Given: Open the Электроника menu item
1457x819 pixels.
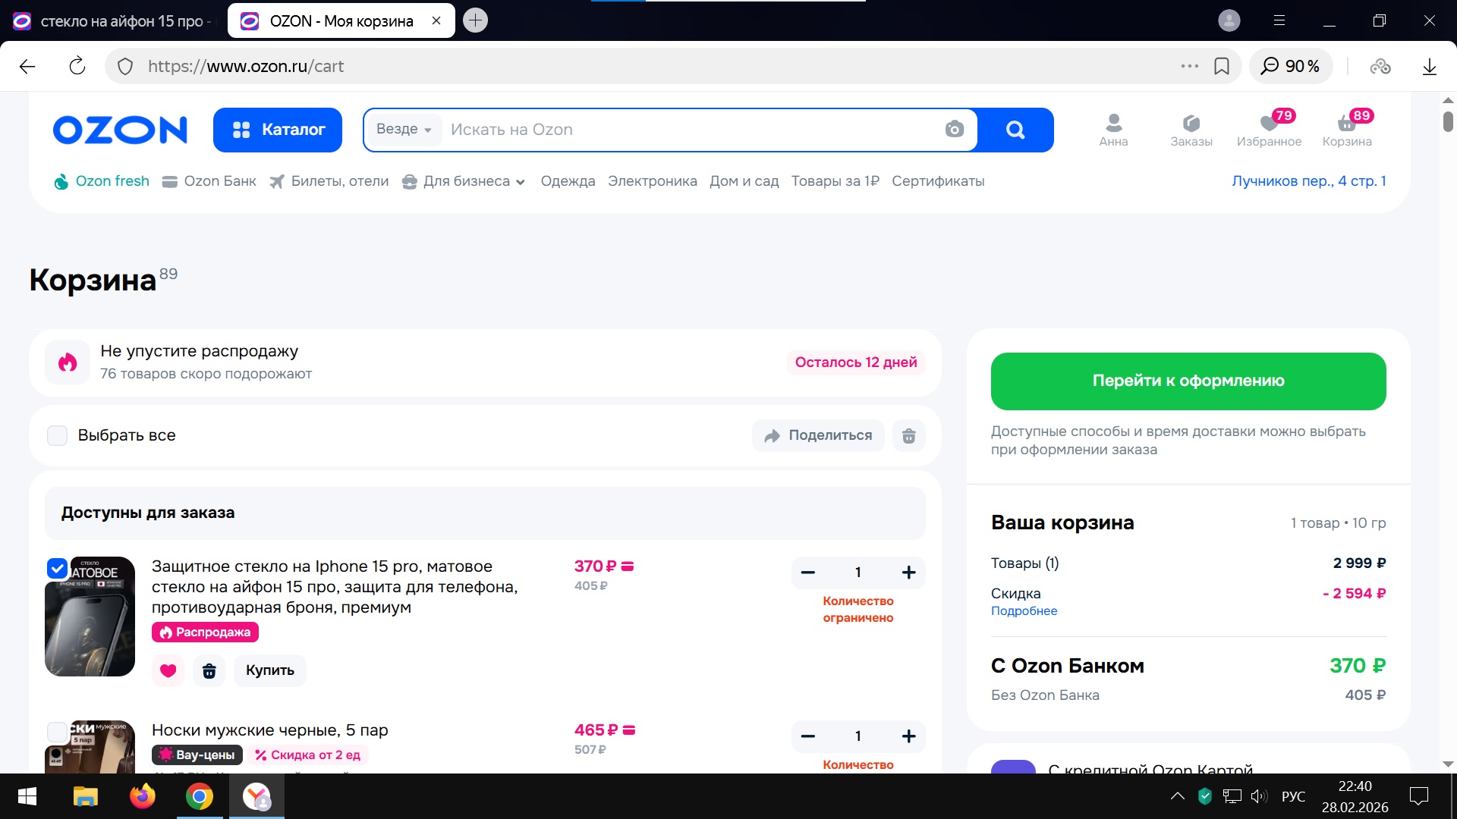Looking at the screenshot, I should pos(652,181).
